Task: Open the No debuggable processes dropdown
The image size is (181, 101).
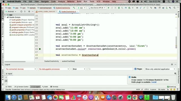Action: tap(54, 69)
